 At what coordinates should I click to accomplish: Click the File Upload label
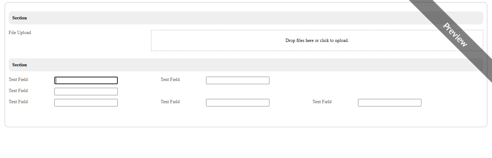[20, 33]
